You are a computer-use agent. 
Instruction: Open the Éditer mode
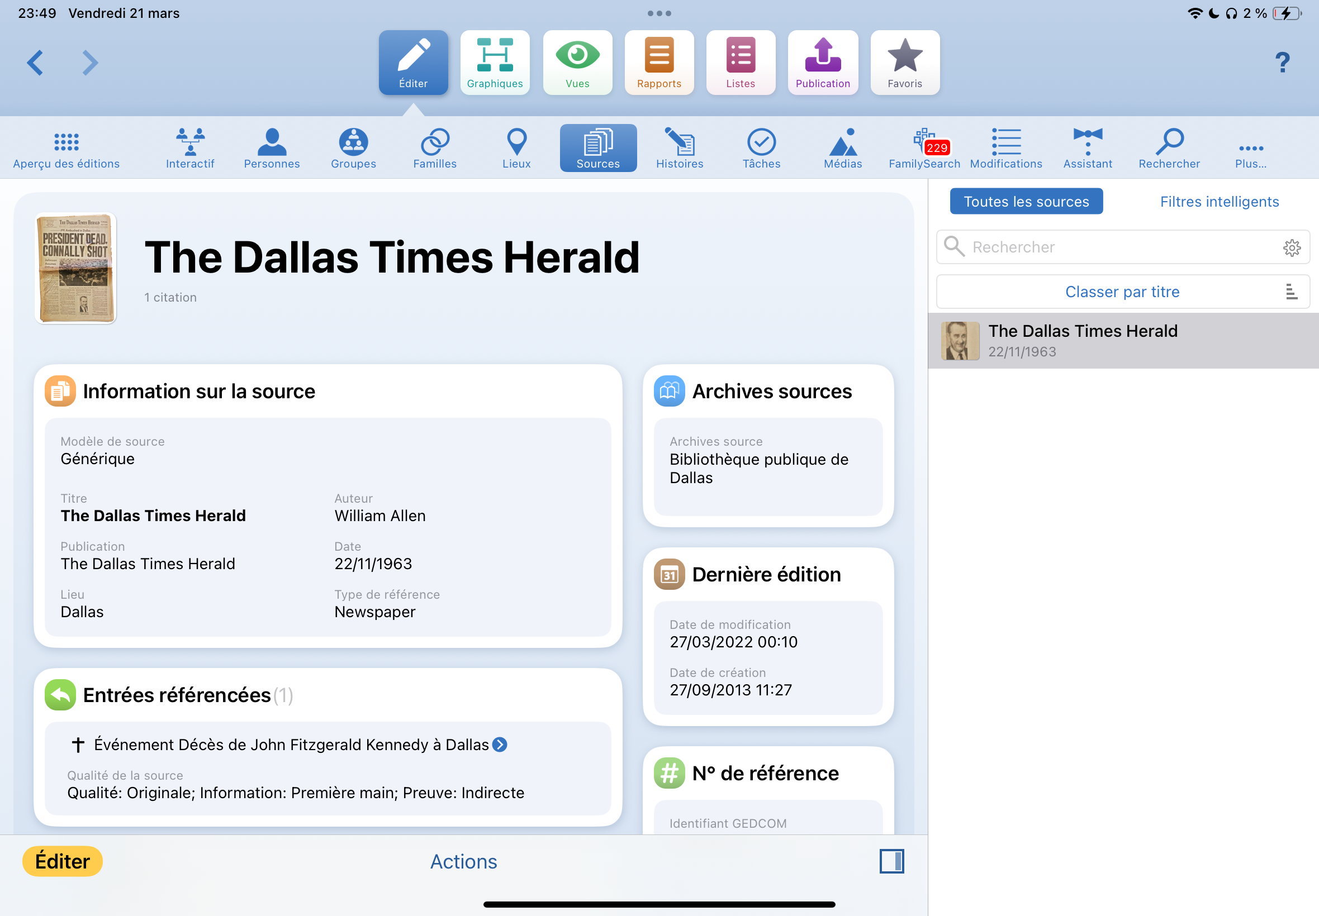pos(414,63)
